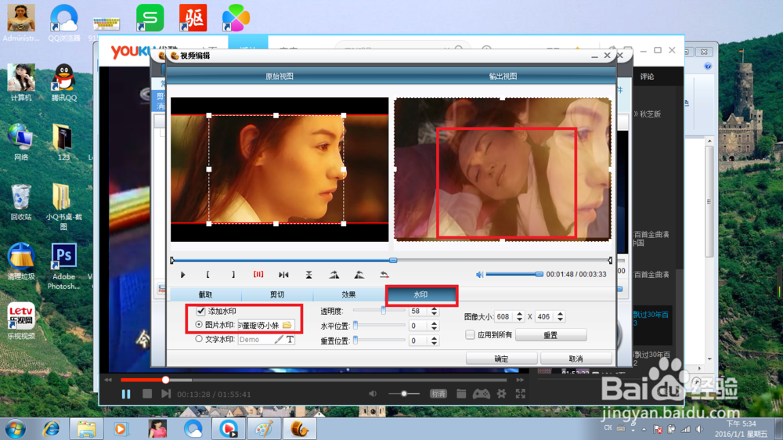Switch to the 效果 tab
This screenshot has width=783, height=440.
(x=348, y=294)
